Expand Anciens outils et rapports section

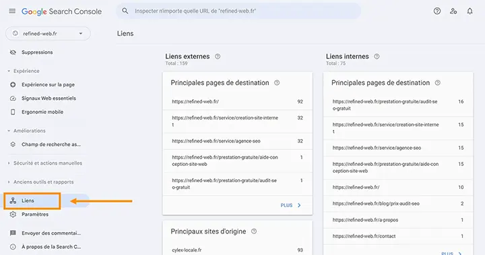coord(40,182)
